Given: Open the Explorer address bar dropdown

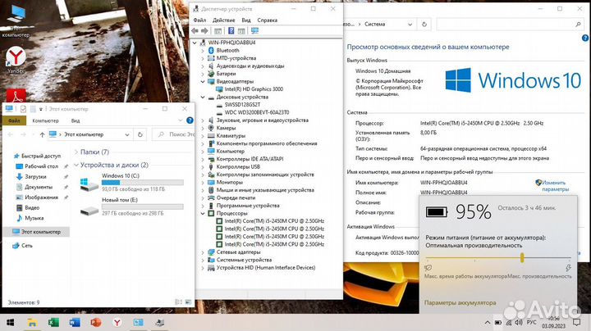Looking at the screenshot, I should pyautogui.click(x=127, y=134).
